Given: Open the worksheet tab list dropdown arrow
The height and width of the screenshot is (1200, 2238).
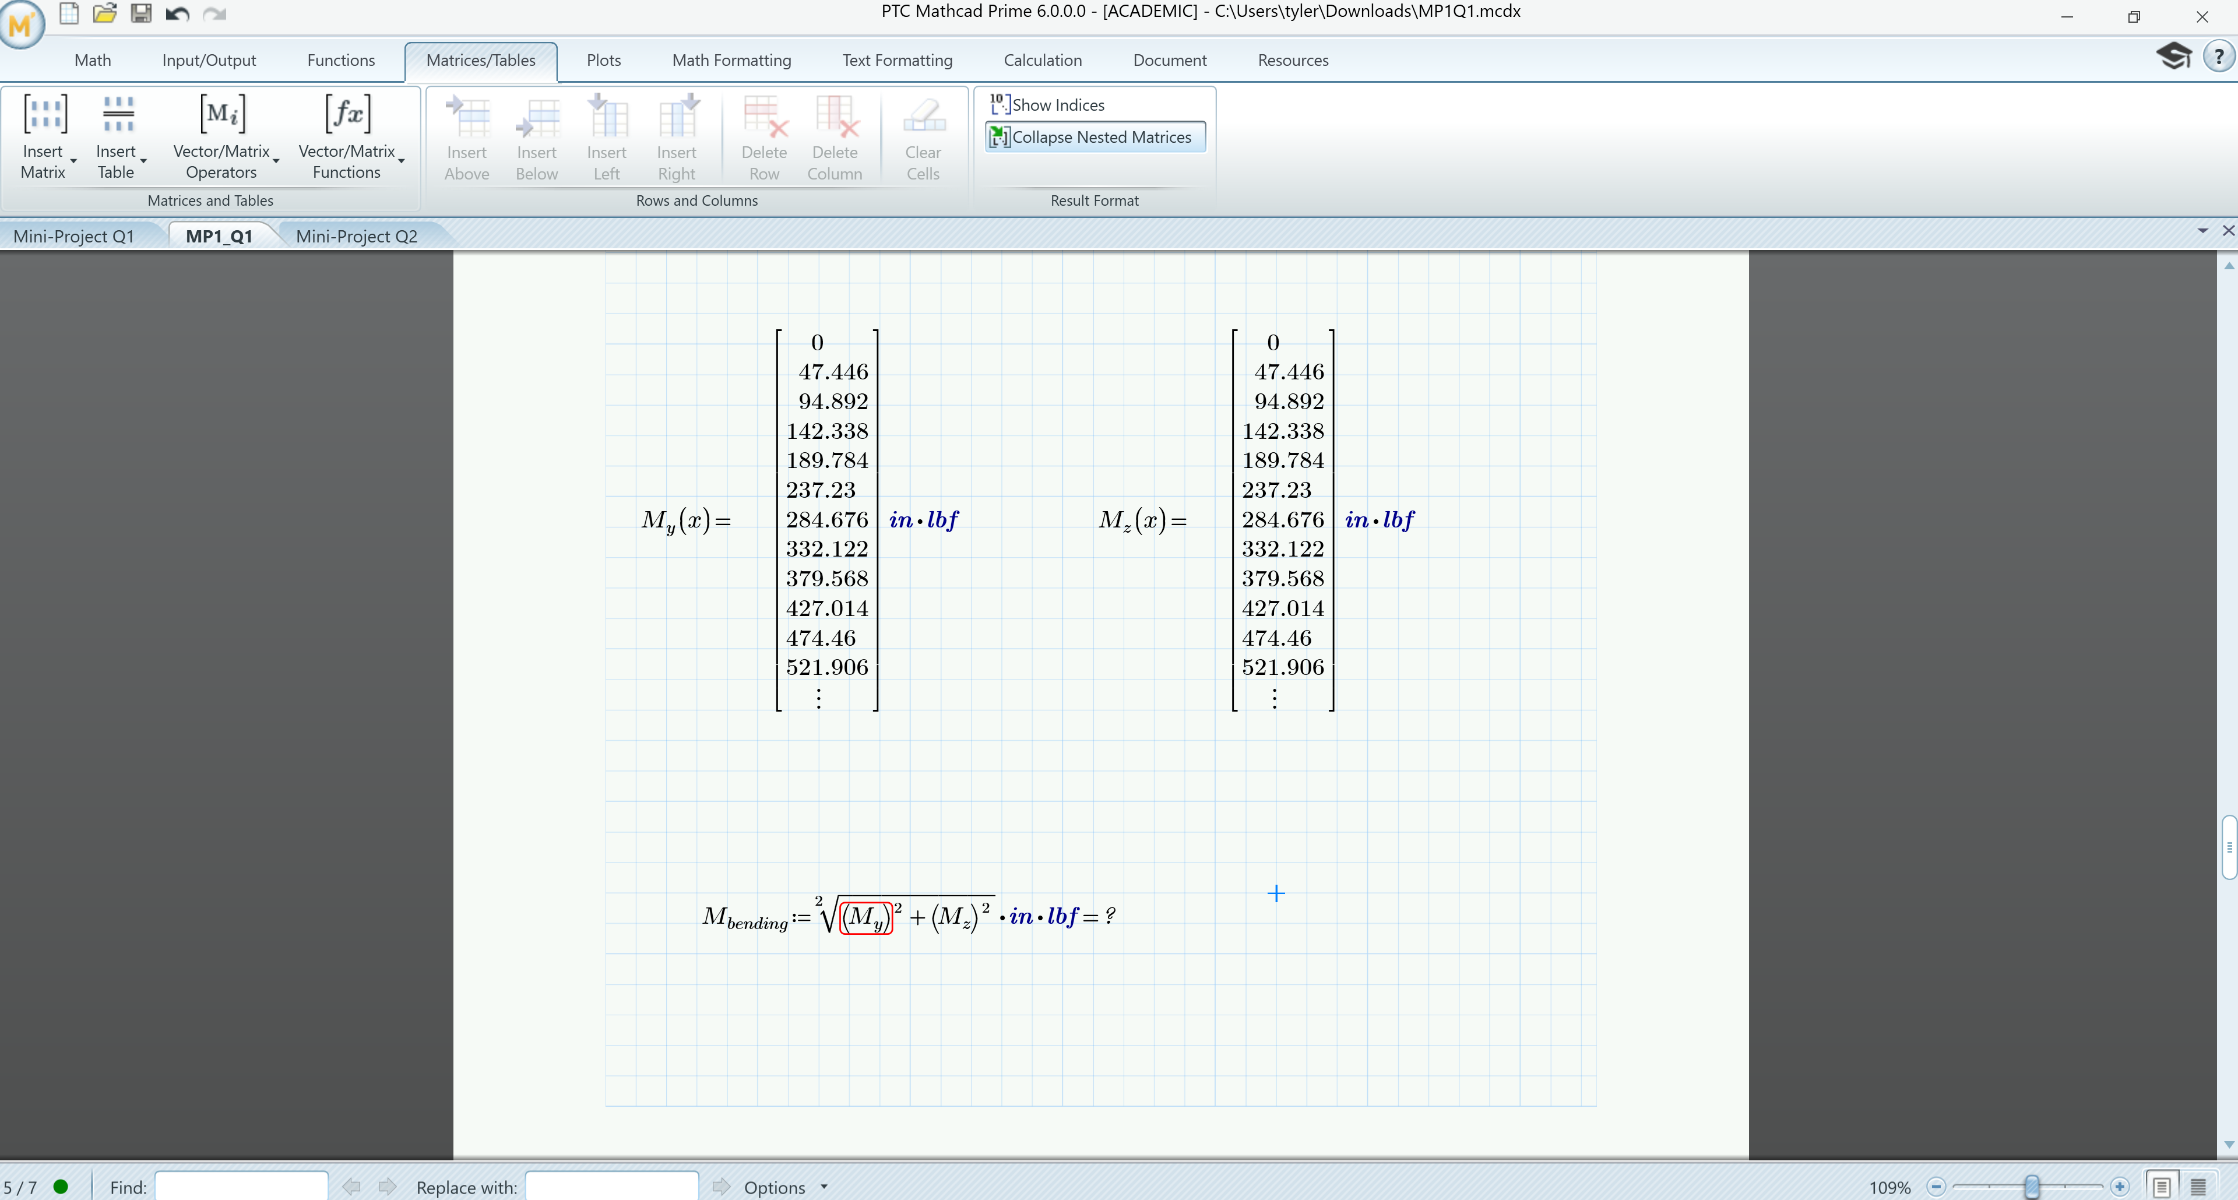Looking at the screenshot, I should 2202,231.
